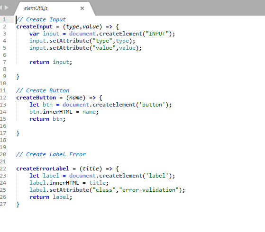
Task: Click "btn.innerHTML = name;" line
Action: (64, 112)
